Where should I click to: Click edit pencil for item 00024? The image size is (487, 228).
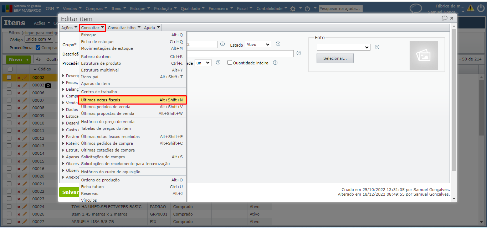pos(25,207)
